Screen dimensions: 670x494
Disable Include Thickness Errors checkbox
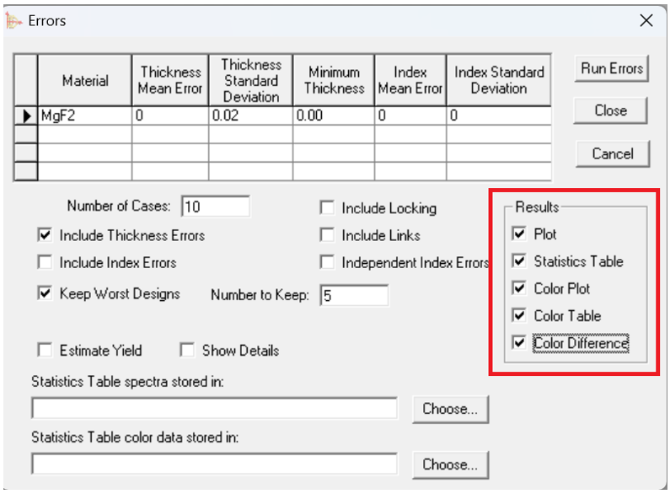(46, 235)
